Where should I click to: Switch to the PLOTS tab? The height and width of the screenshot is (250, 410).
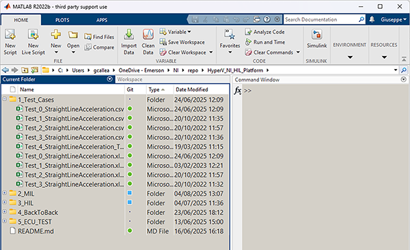click(62, 20)
